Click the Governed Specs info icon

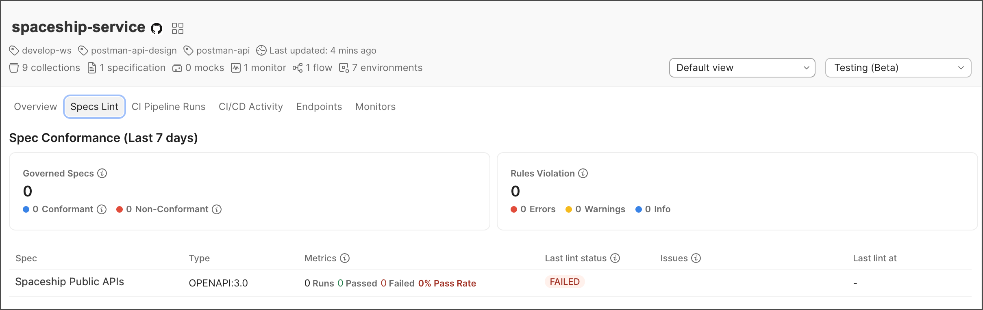(102, 173)
